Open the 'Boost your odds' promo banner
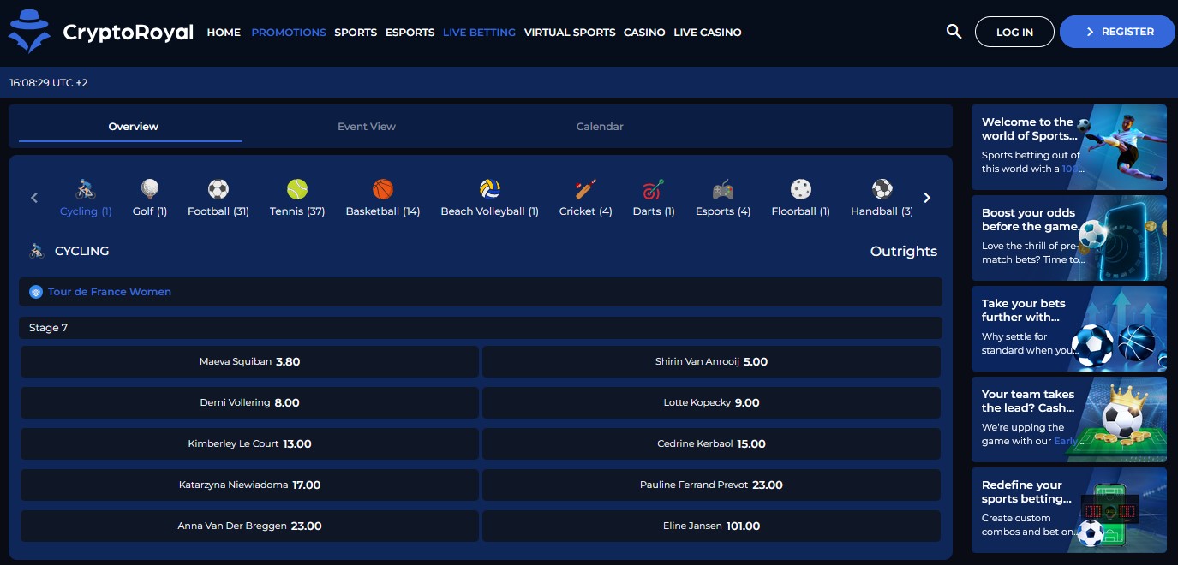The image size is (1178, 565). [1069, 238]
